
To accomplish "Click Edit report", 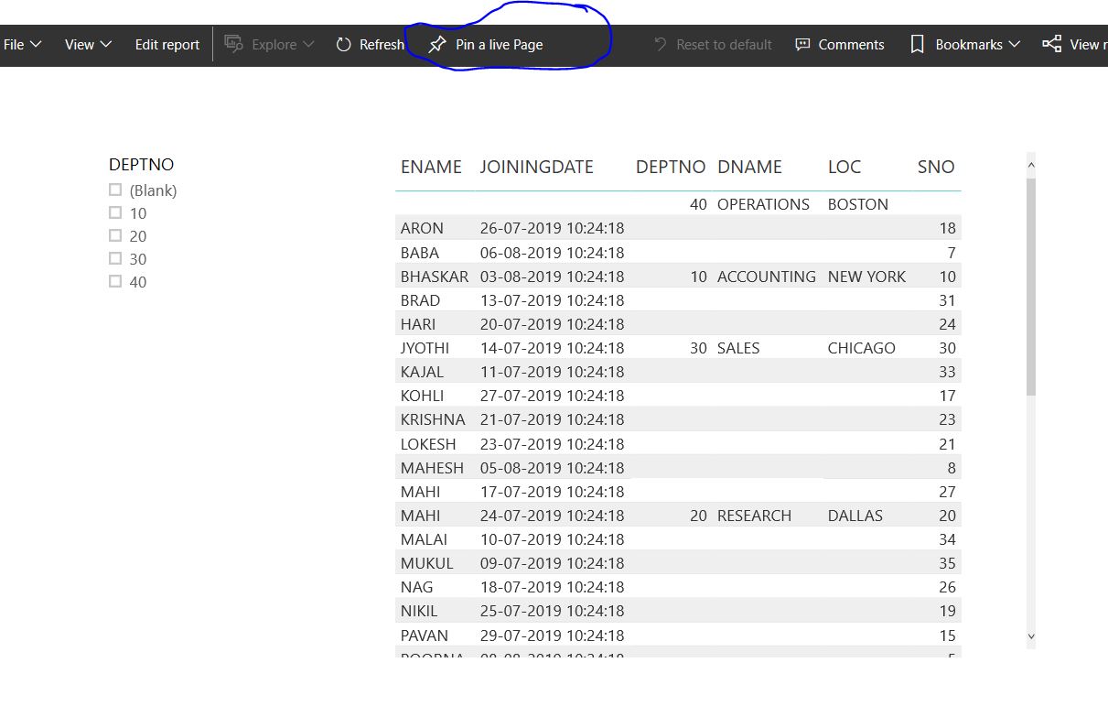I will (167, 44).
